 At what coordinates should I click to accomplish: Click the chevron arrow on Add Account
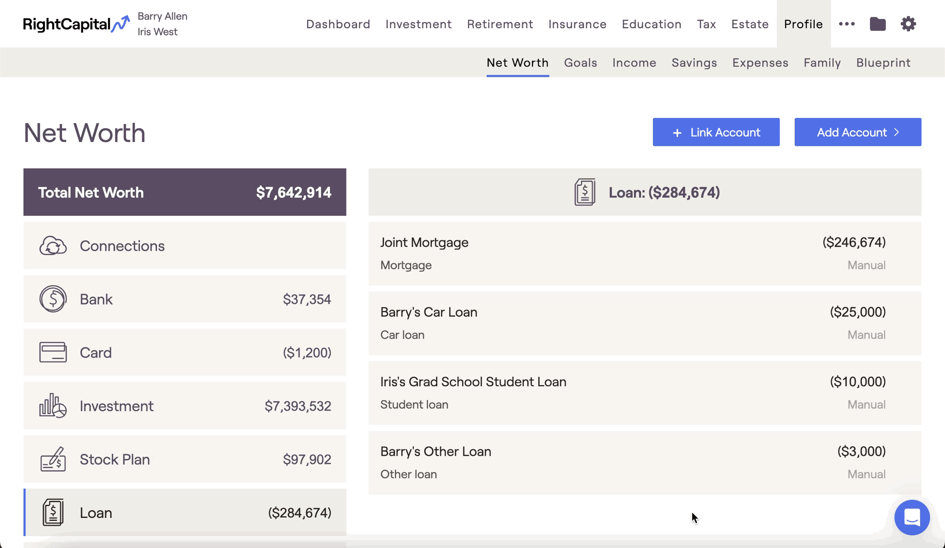(x=896, y=132)
